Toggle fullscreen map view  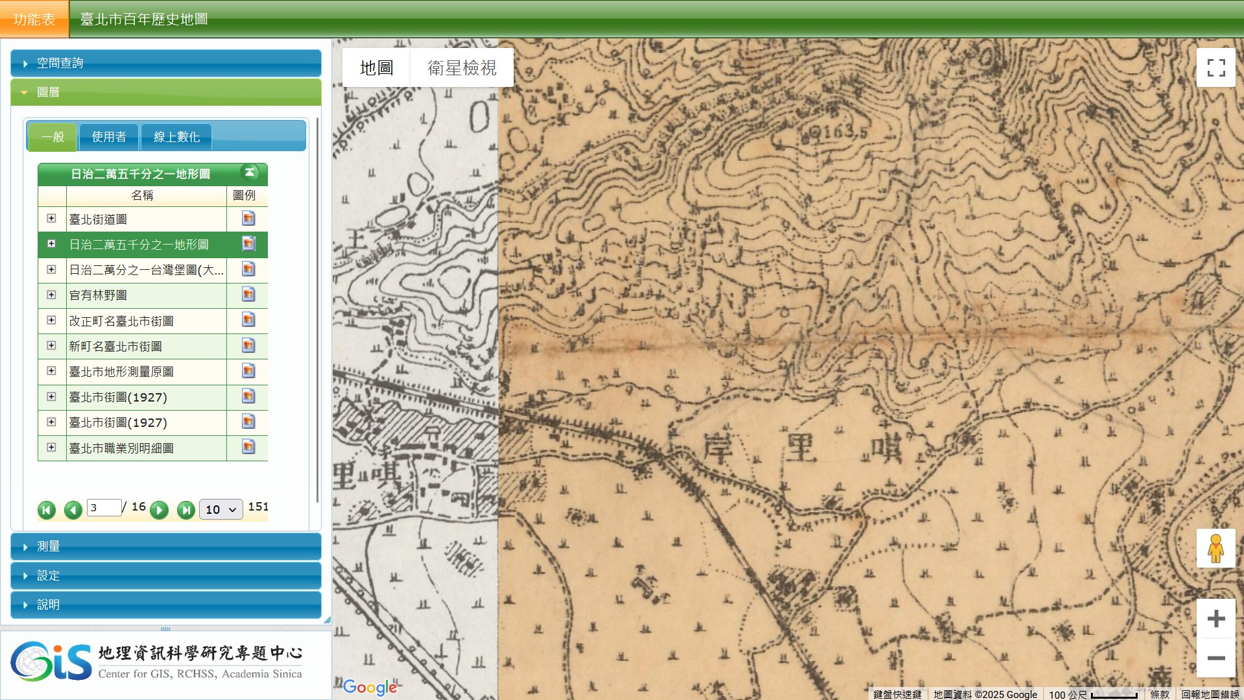coord(1215,67)
